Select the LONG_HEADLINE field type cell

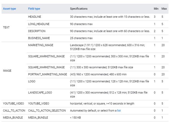coord(39,24)
